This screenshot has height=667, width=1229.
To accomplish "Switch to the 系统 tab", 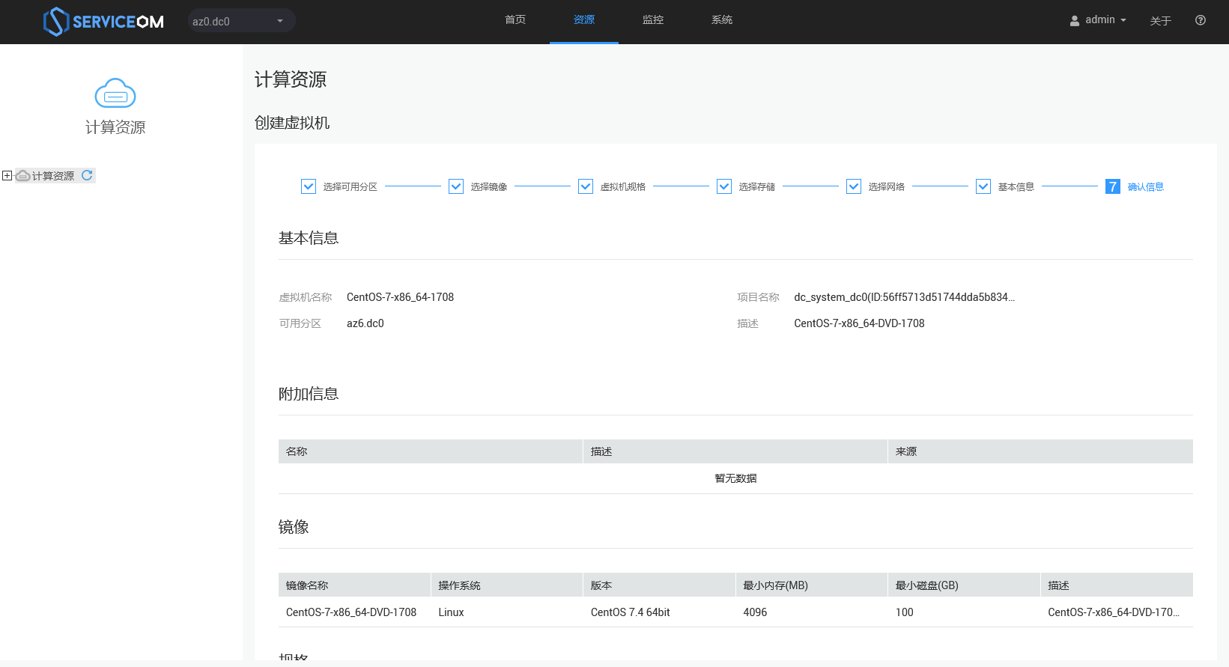I will pos(722,20).
